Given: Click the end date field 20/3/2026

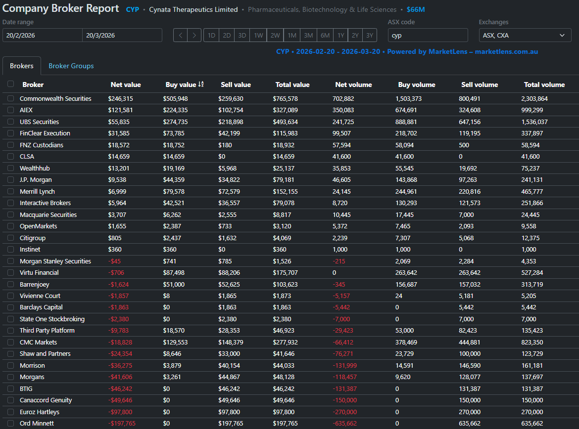Looking at the screenshot, I should click(122, 36).
